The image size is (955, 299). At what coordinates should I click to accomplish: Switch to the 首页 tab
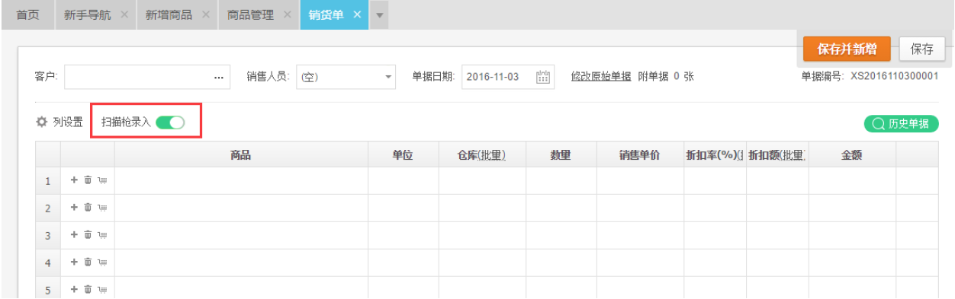28,15
